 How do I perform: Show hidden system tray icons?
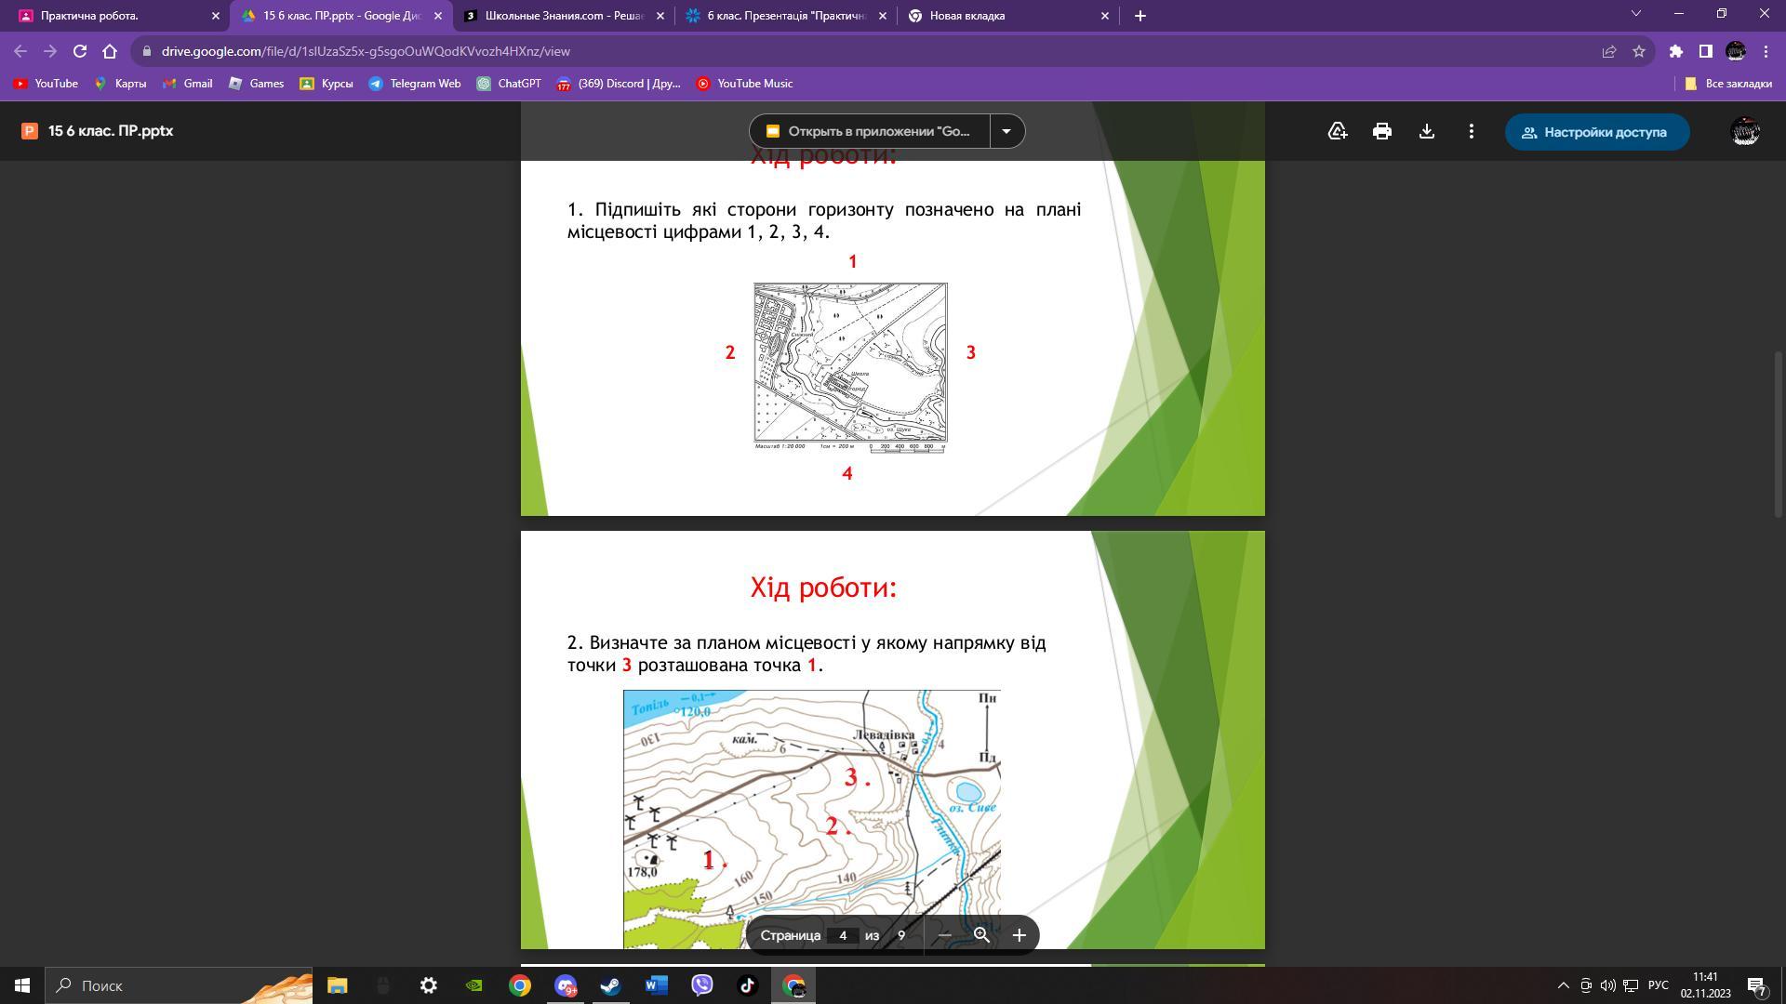coord(1563,985)
